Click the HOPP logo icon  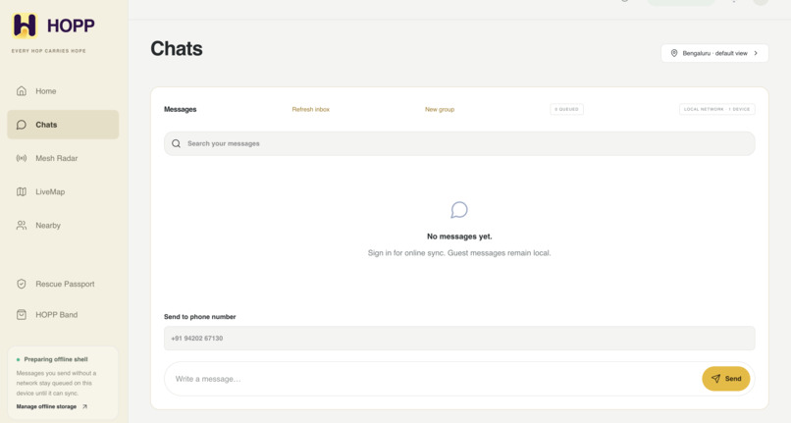tap(25, 26)
